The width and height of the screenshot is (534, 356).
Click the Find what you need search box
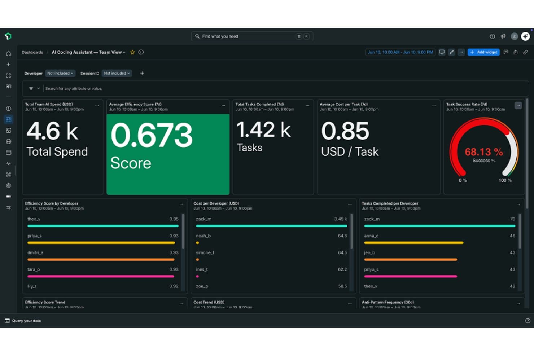point(252,36)
